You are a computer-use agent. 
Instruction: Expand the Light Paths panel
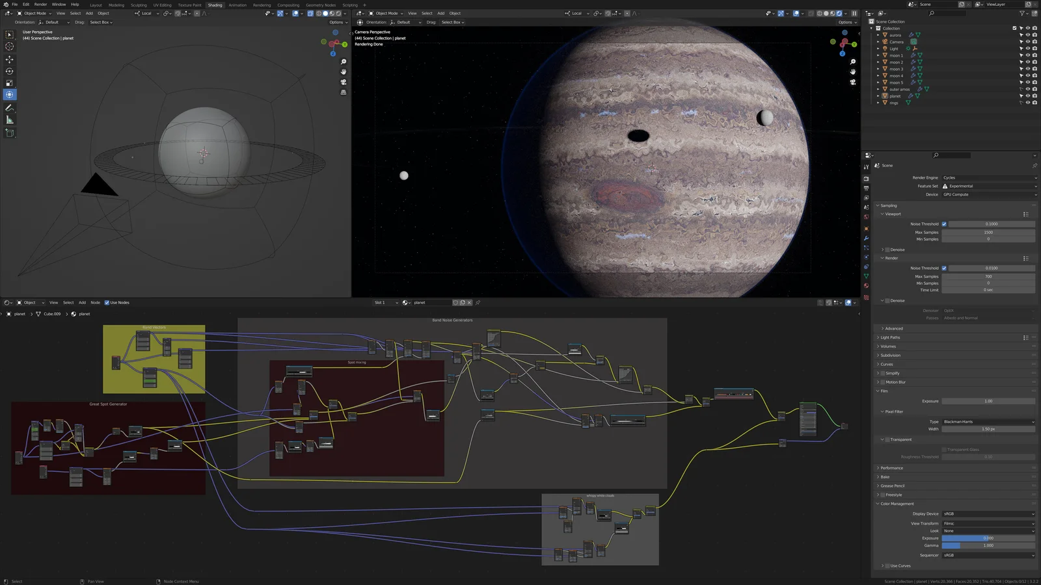(x=890, y=337)
